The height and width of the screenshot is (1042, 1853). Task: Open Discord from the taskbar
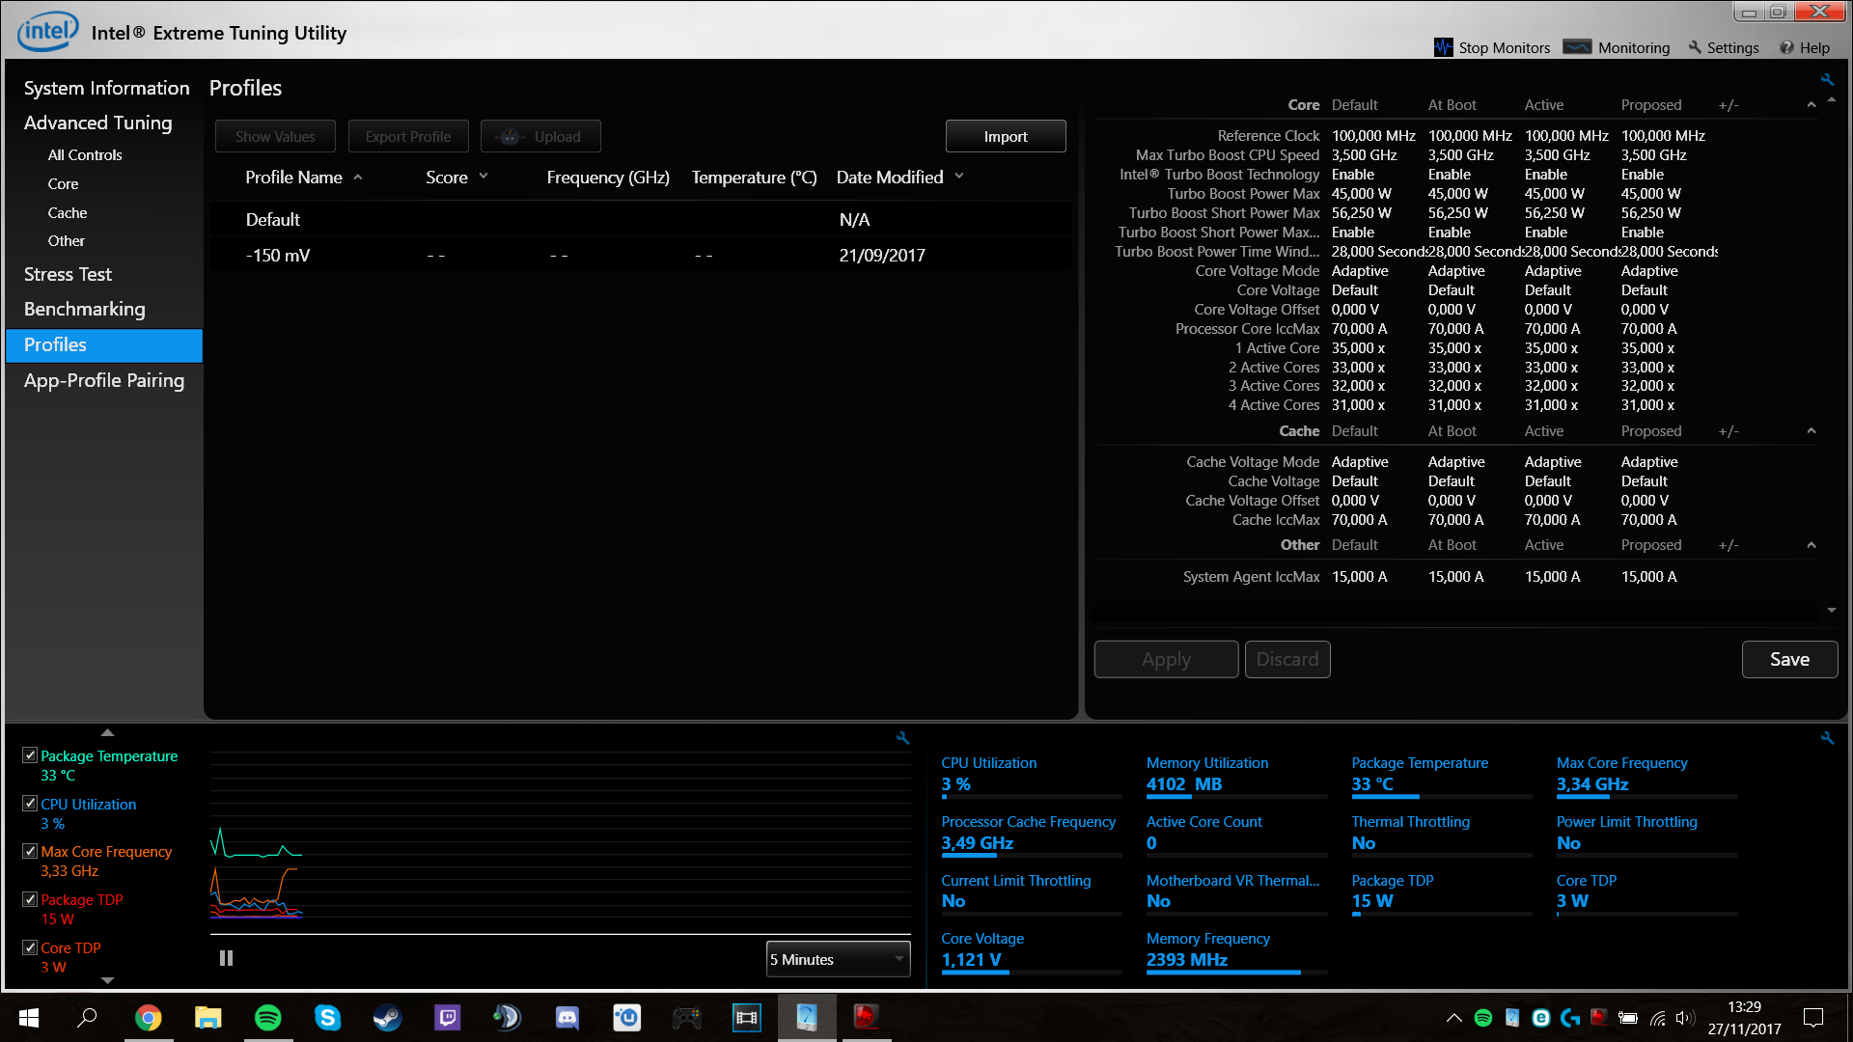(x=567, y=1017)
